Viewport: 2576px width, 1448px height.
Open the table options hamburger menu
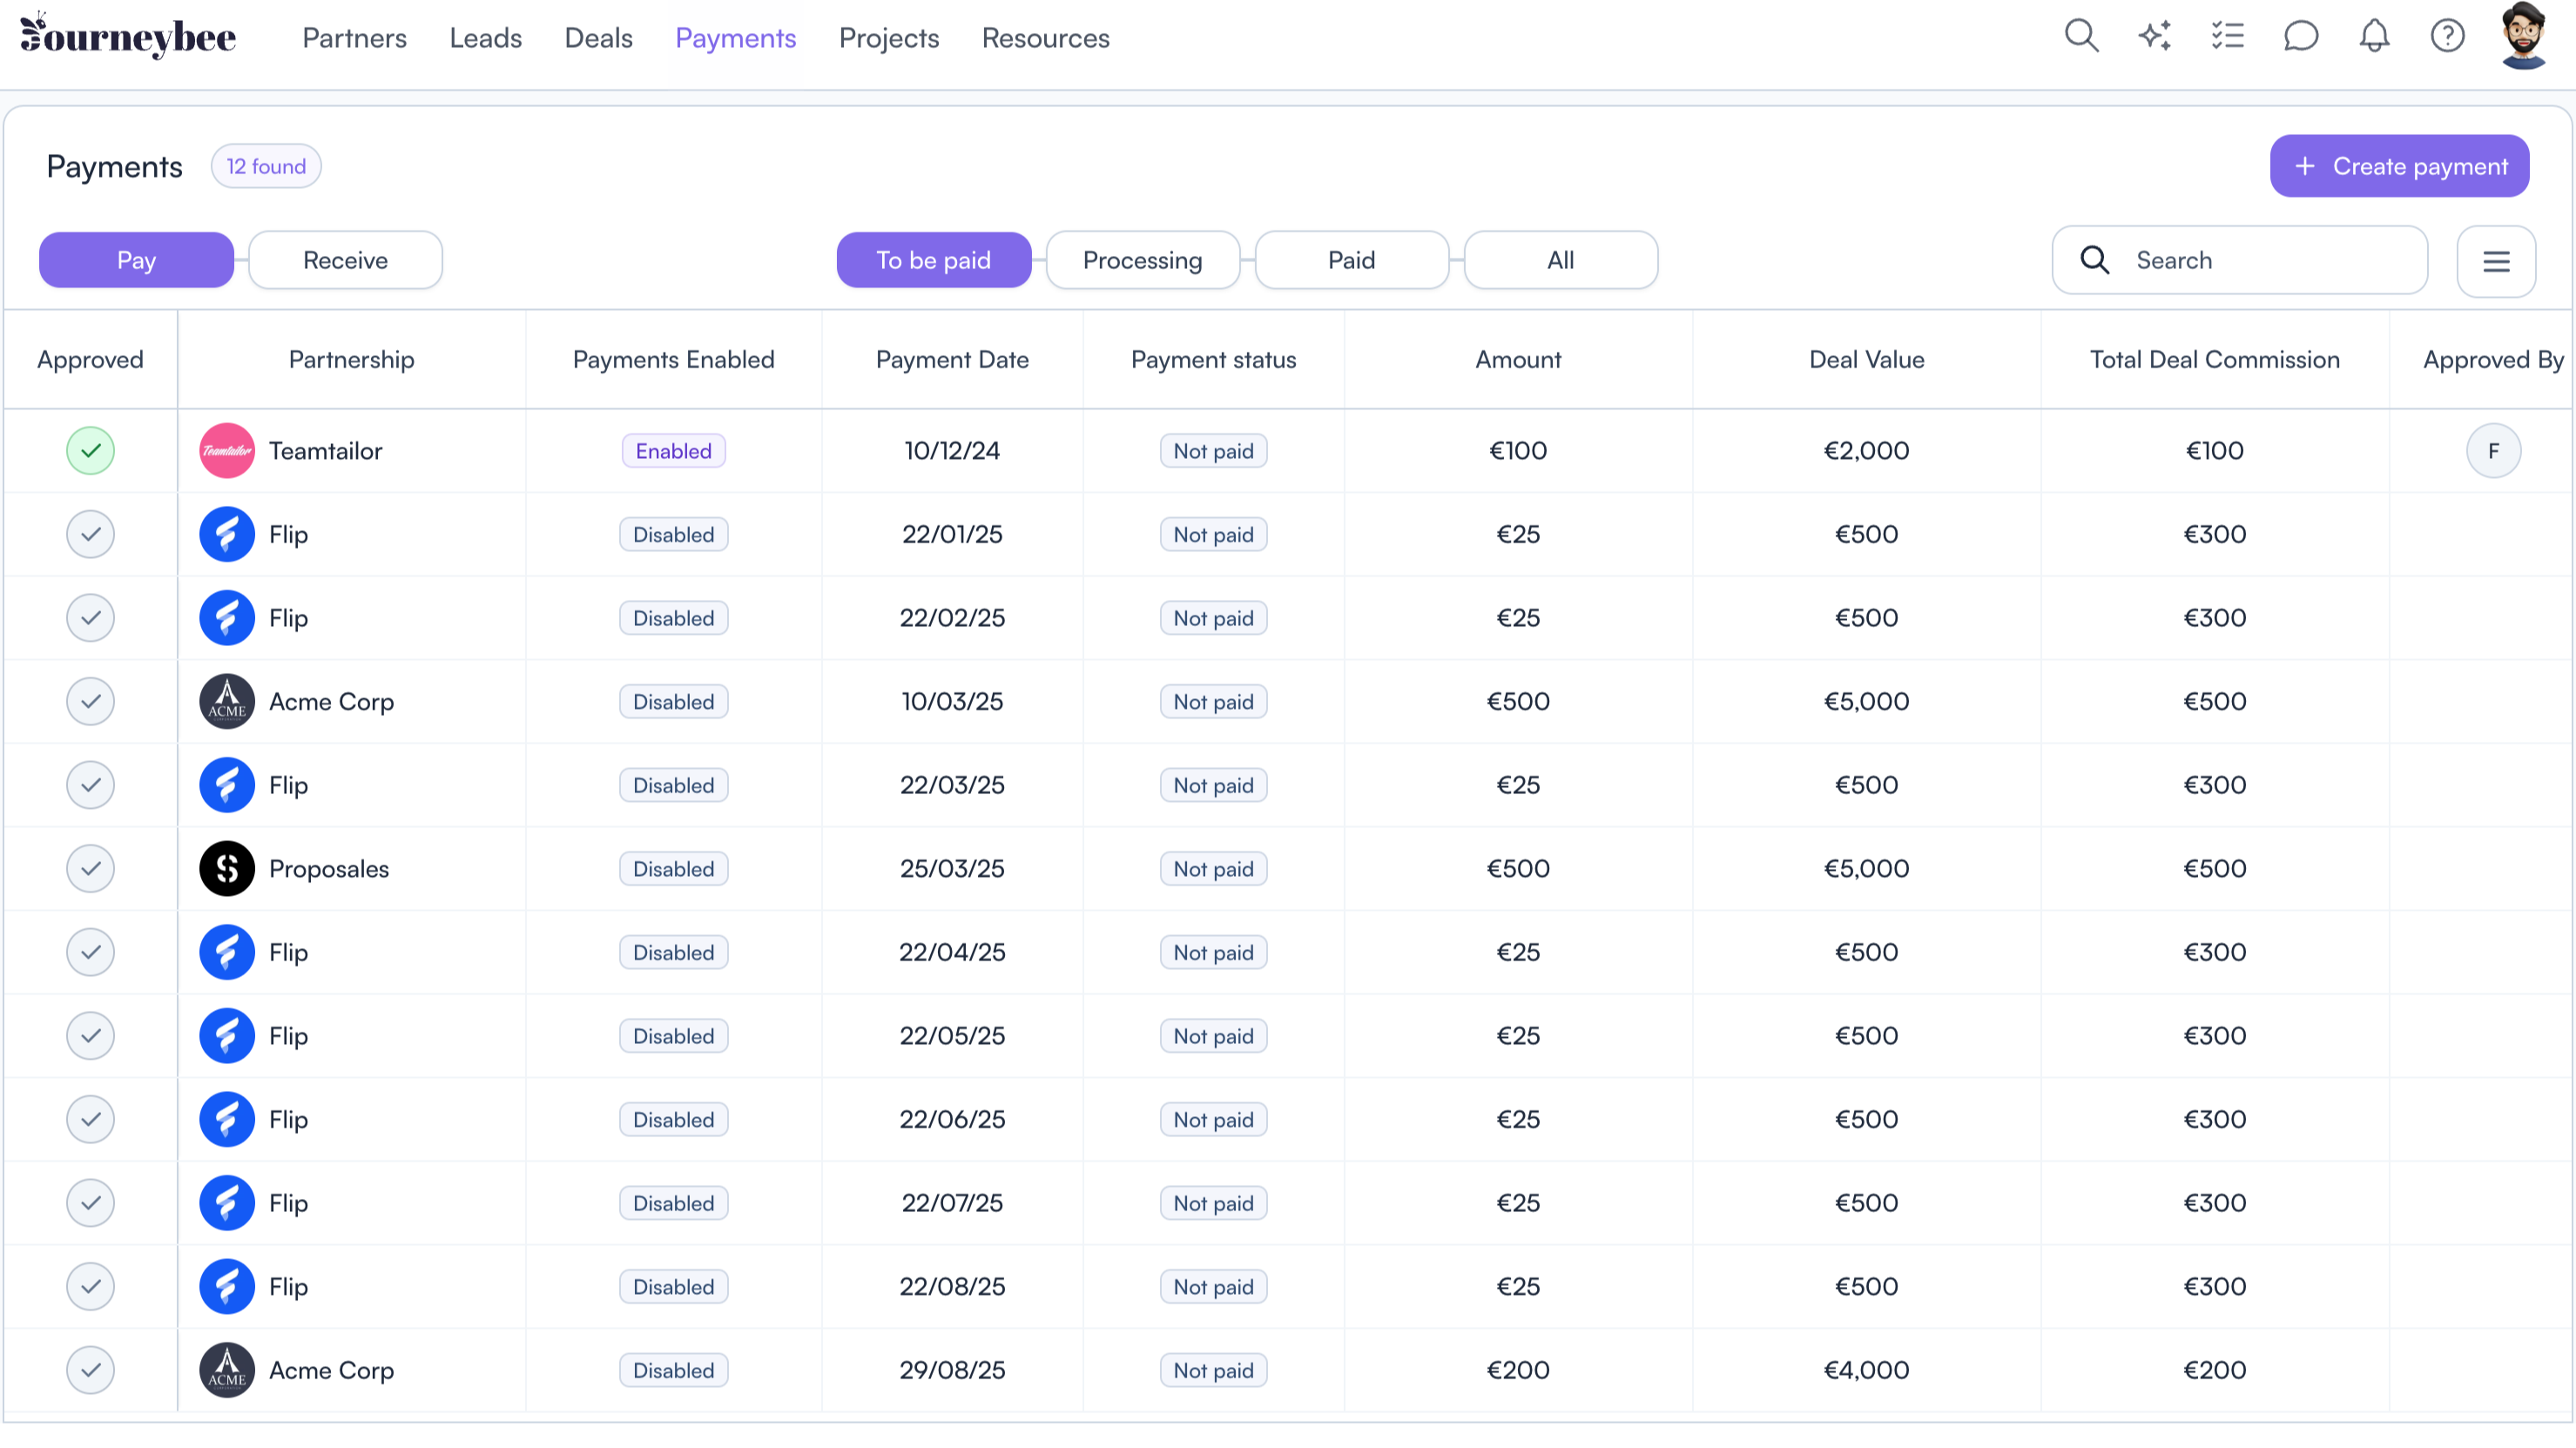pos(2496,261)
